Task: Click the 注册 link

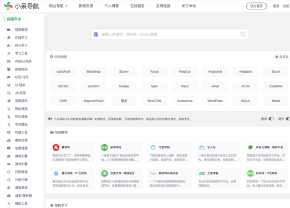Action: pyautogui.click(x=286, y=6)
